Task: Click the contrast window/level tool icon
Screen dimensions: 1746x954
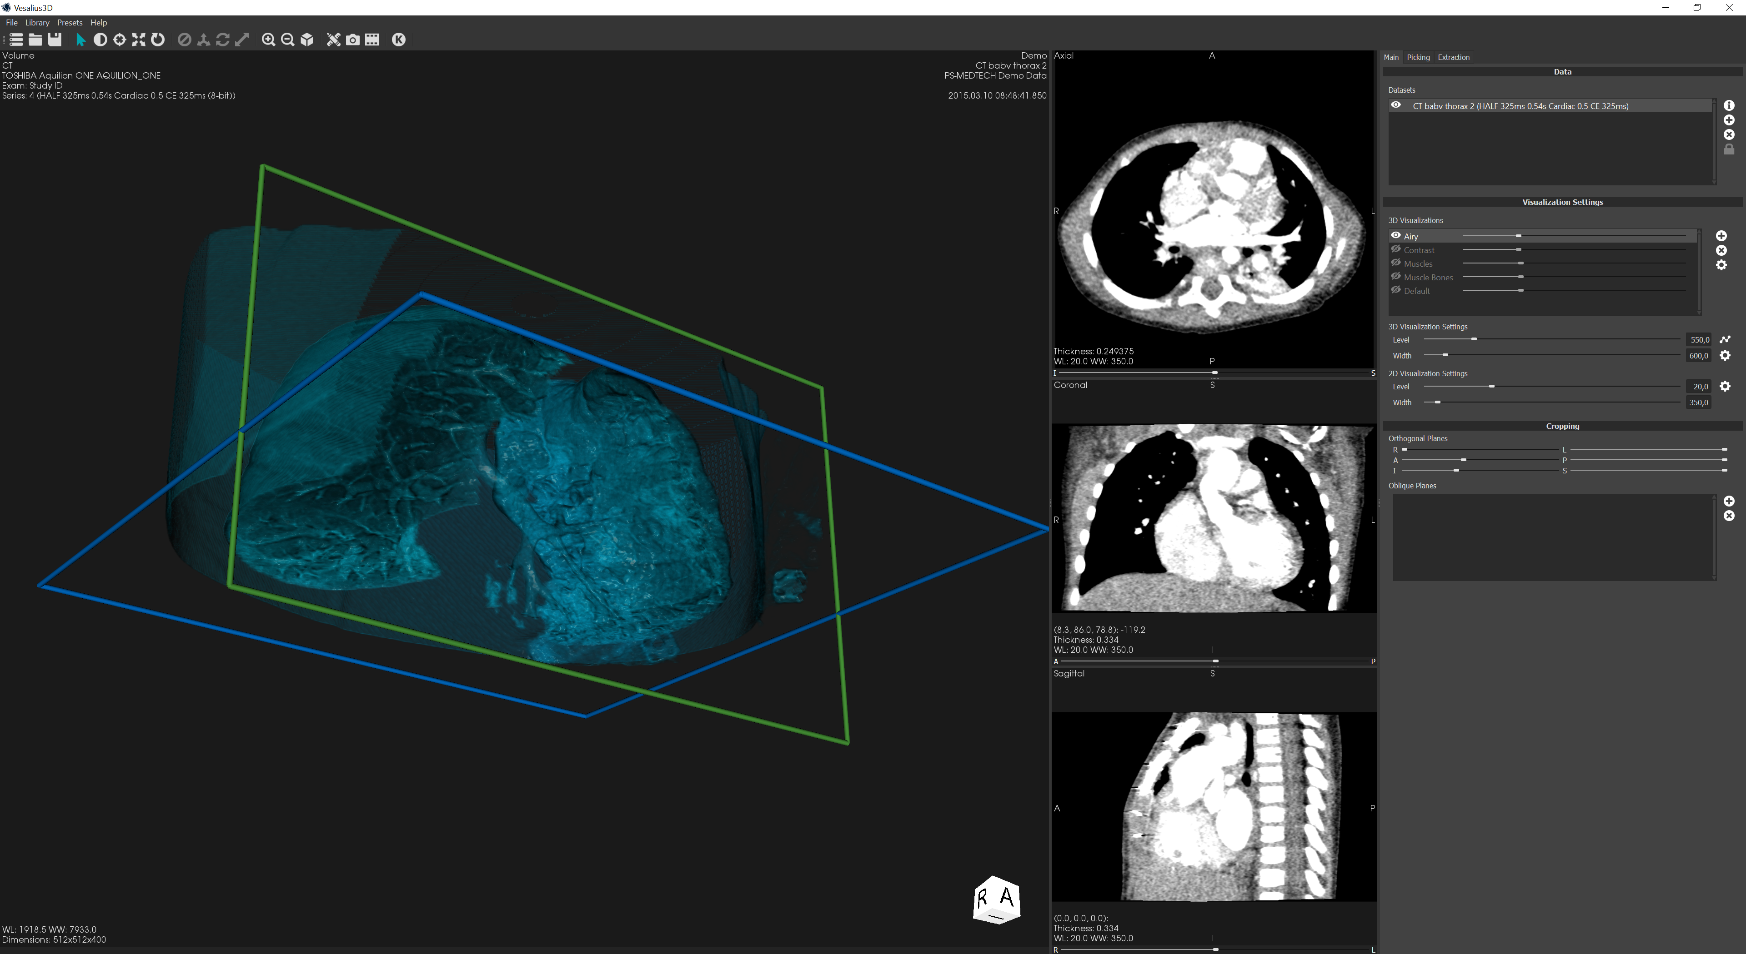Action: tap(100, 40)
